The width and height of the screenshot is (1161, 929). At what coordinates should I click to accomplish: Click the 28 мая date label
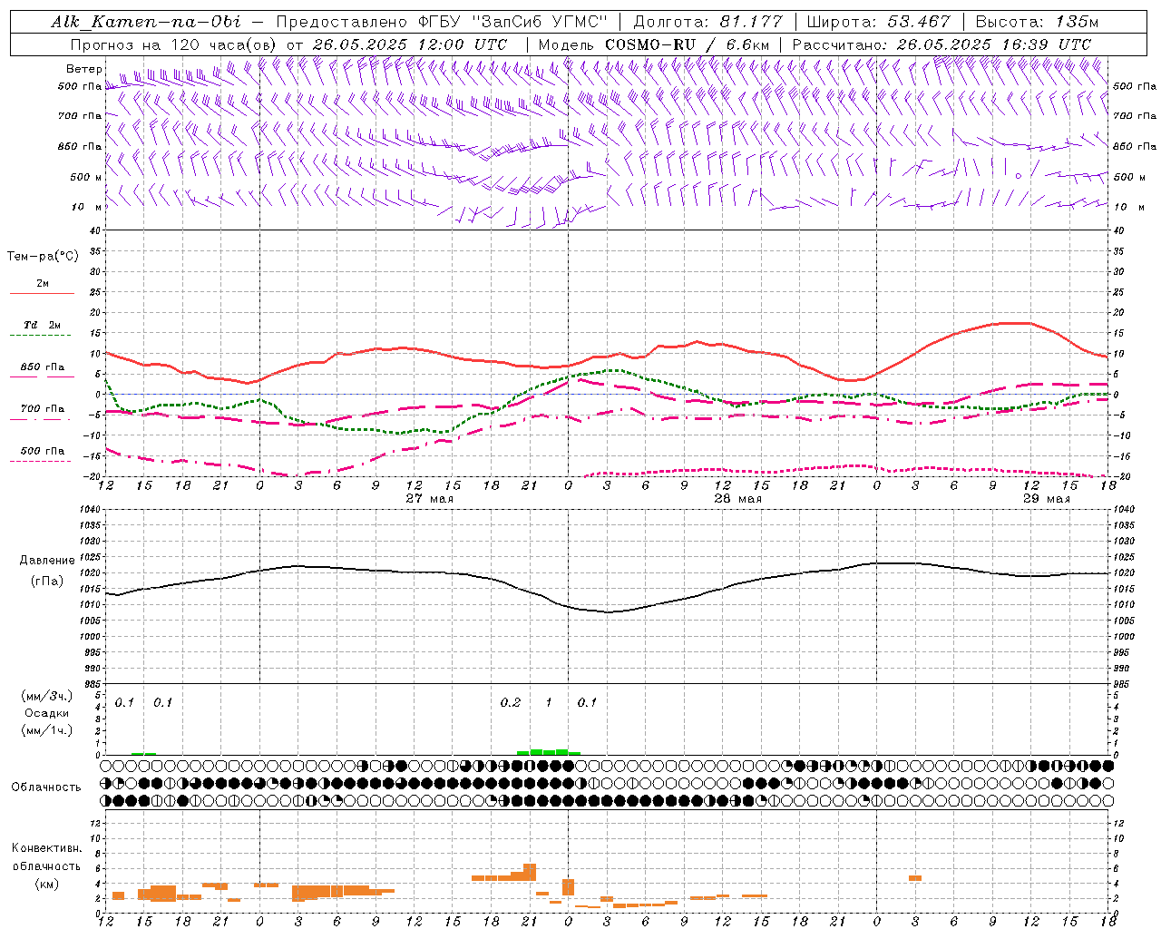click(x=737, y=499)
